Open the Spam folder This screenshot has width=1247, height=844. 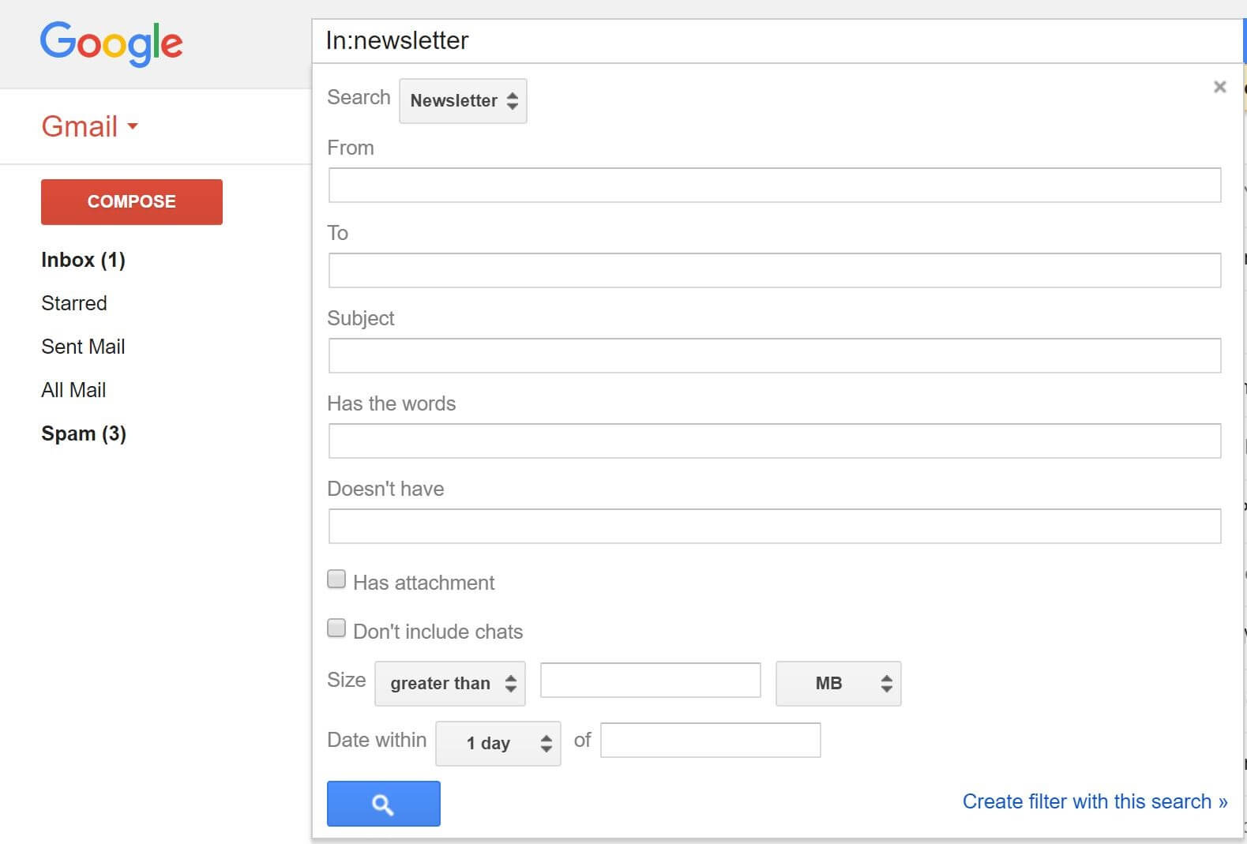[x=84, y=433]
